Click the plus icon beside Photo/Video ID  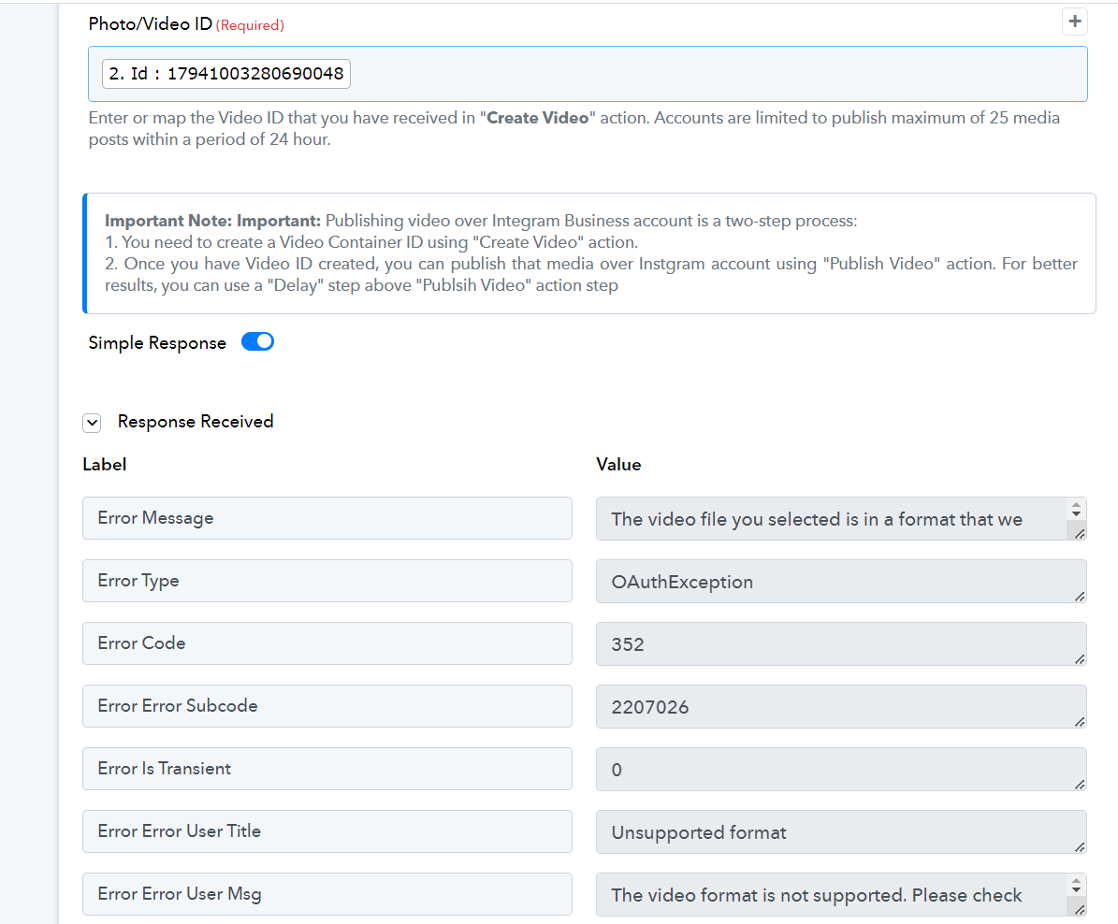[1075, 22]
